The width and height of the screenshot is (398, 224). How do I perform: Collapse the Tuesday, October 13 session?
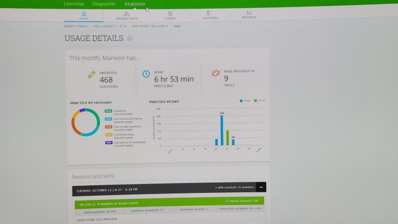(x=261, y=187)
